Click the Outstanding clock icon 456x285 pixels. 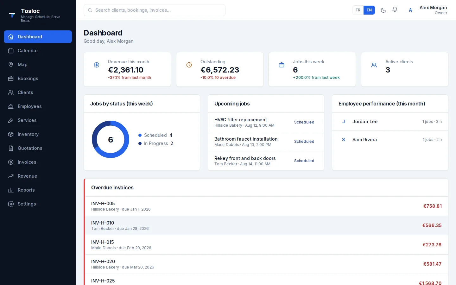point(189,65)
